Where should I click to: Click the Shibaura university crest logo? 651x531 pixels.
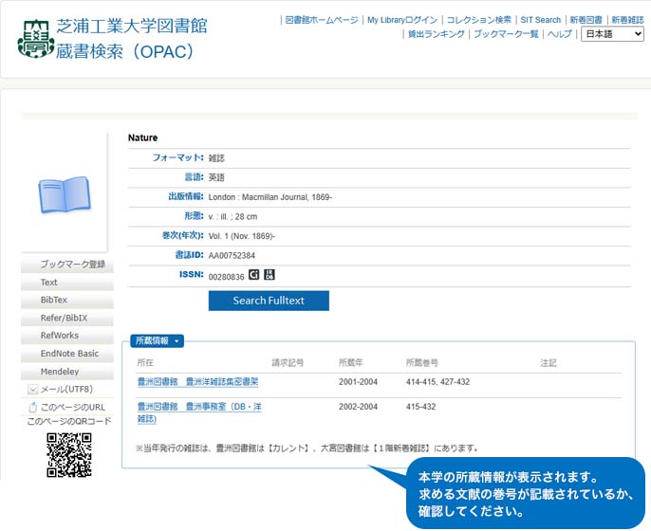pos(36,39)
